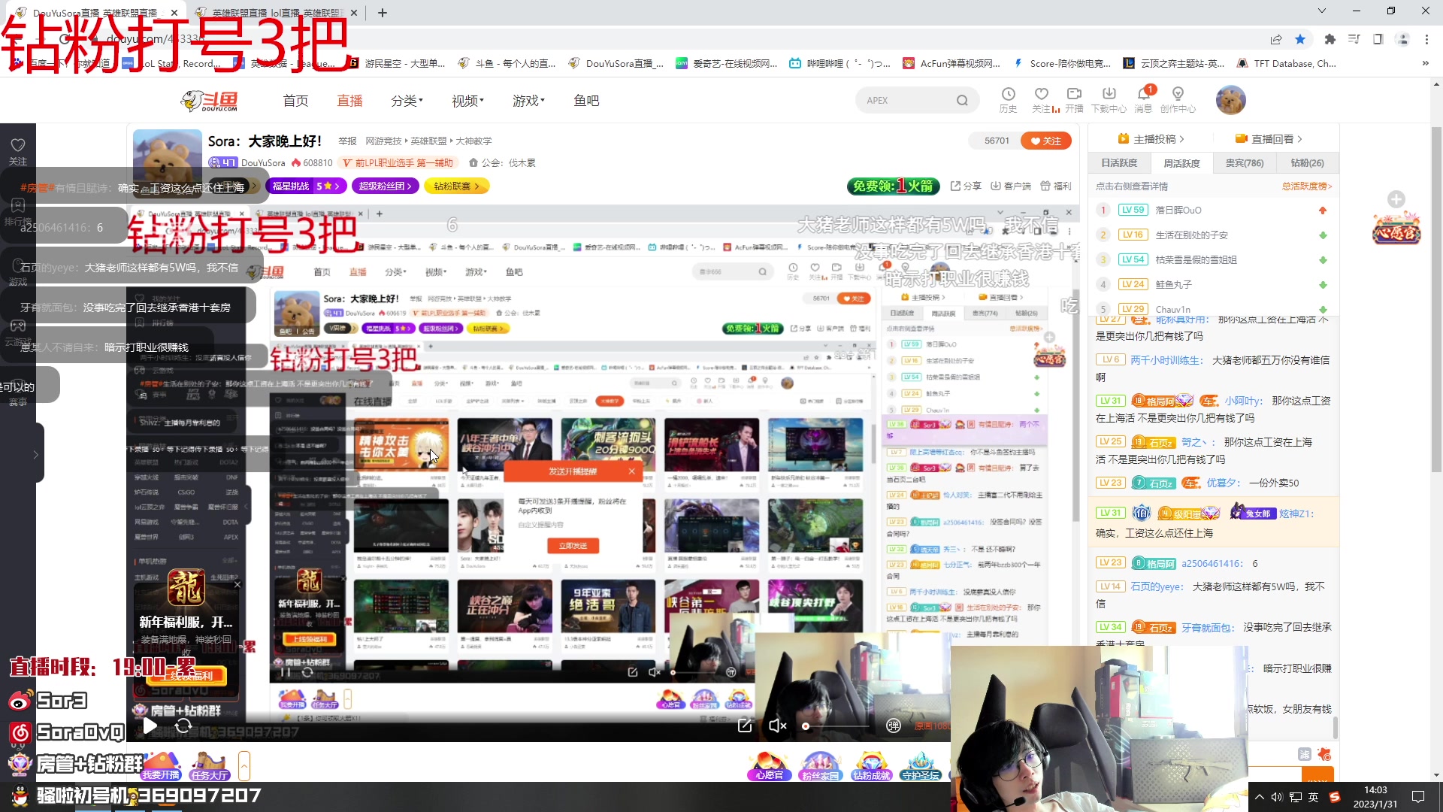Viewport: 1443px width, 812px height.
Task: Open new browser tab with plus
Action: tap(382, 13)
